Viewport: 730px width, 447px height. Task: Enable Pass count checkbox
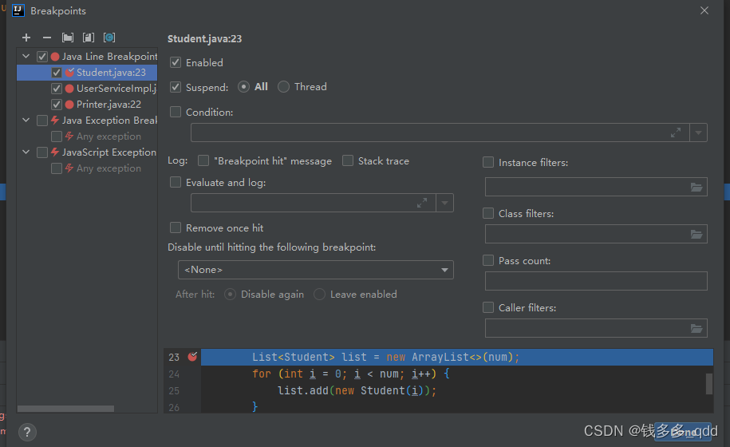point(488,260)
